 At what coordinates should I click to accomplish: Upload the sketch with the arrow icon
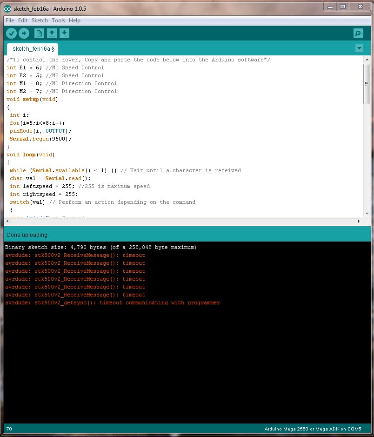coord(24,34)
